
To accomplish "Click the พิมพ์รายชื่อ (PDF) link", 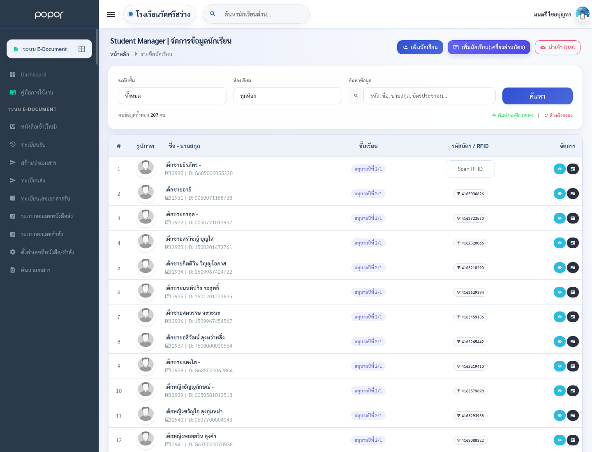I will pos(513,115).
